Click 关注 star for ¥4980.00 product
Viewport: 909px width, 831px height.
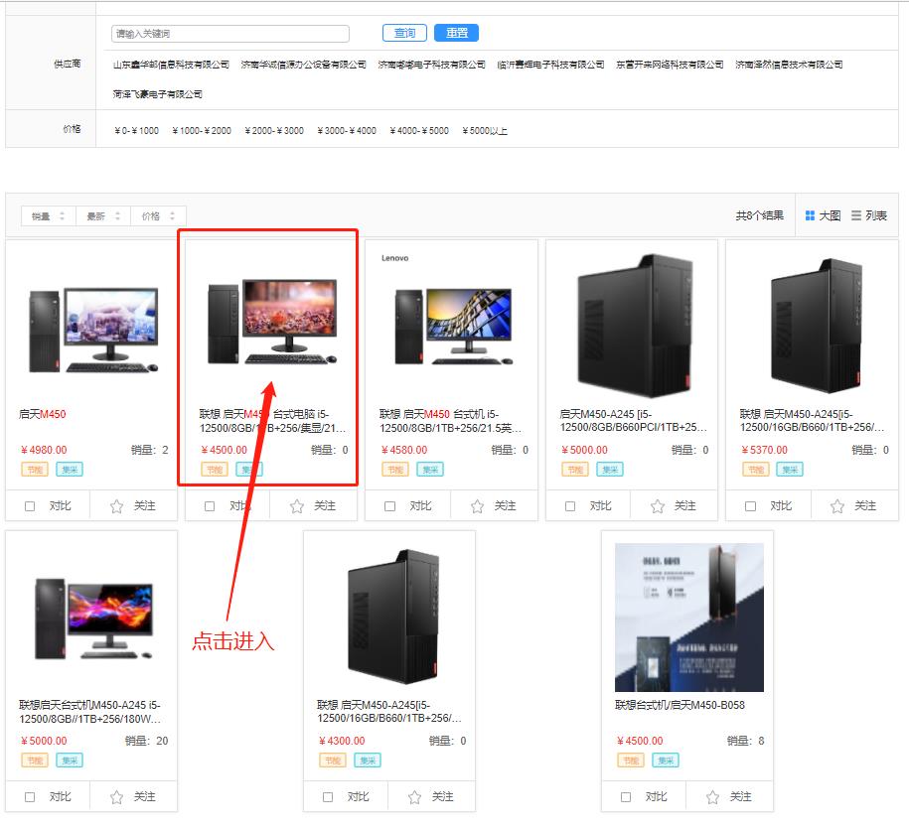[117, 506]
